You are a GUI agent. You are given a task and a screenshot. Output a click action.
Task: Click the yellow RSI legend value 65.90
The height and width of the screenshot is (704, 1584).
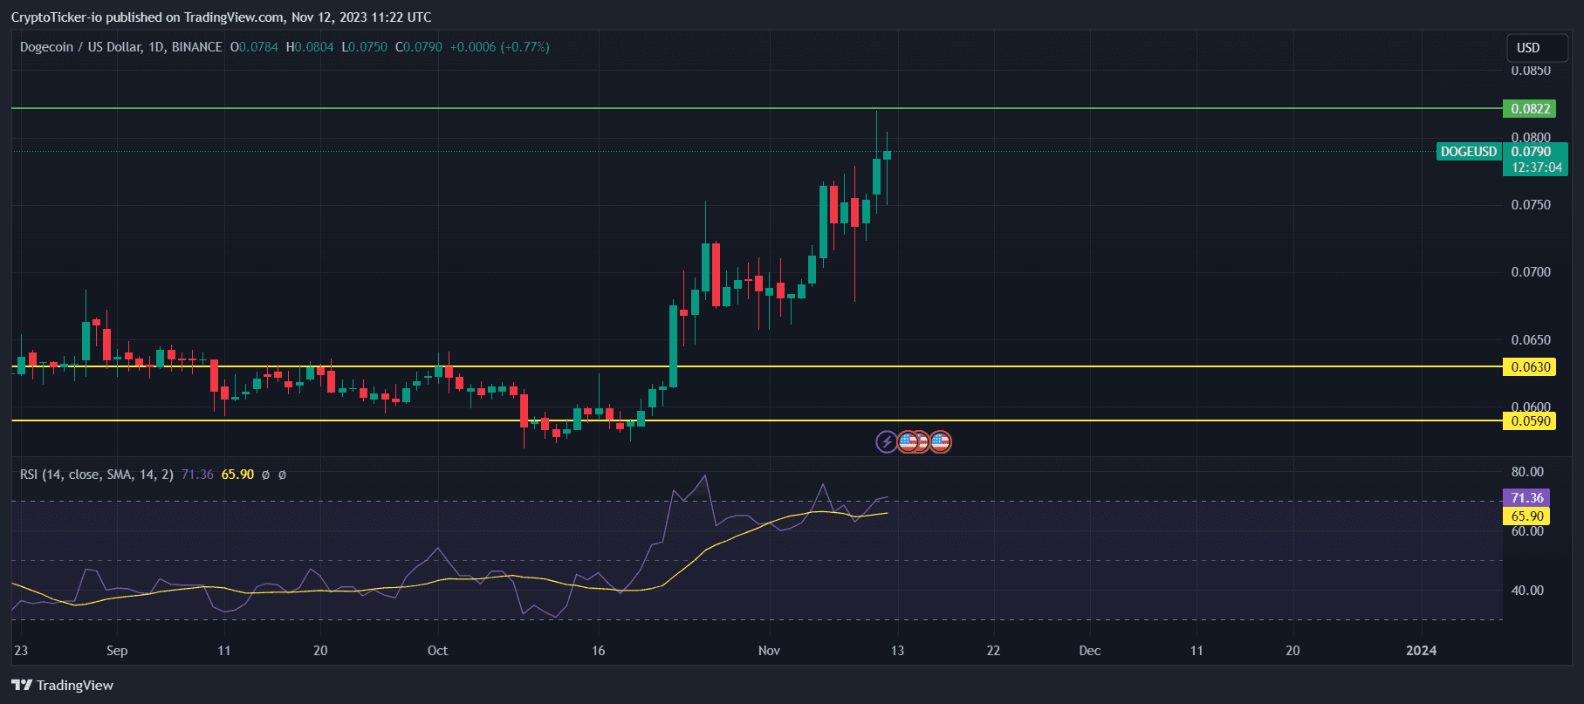[237, 475]
